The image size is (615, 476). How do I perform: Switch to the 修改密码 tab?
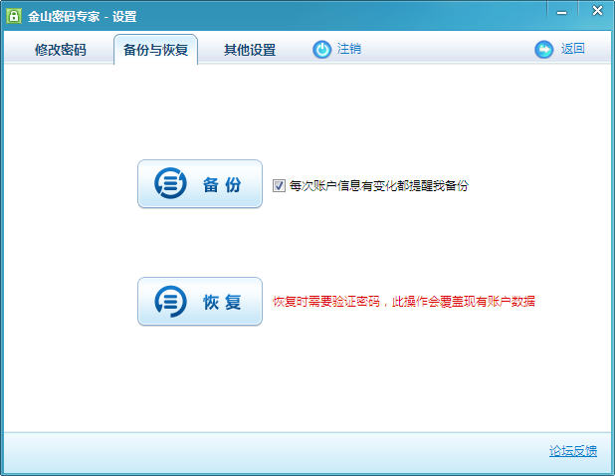click(x=61, y=50)
